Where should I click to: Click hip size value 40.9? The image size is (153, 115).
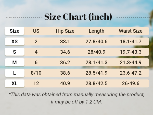point(65,83)
